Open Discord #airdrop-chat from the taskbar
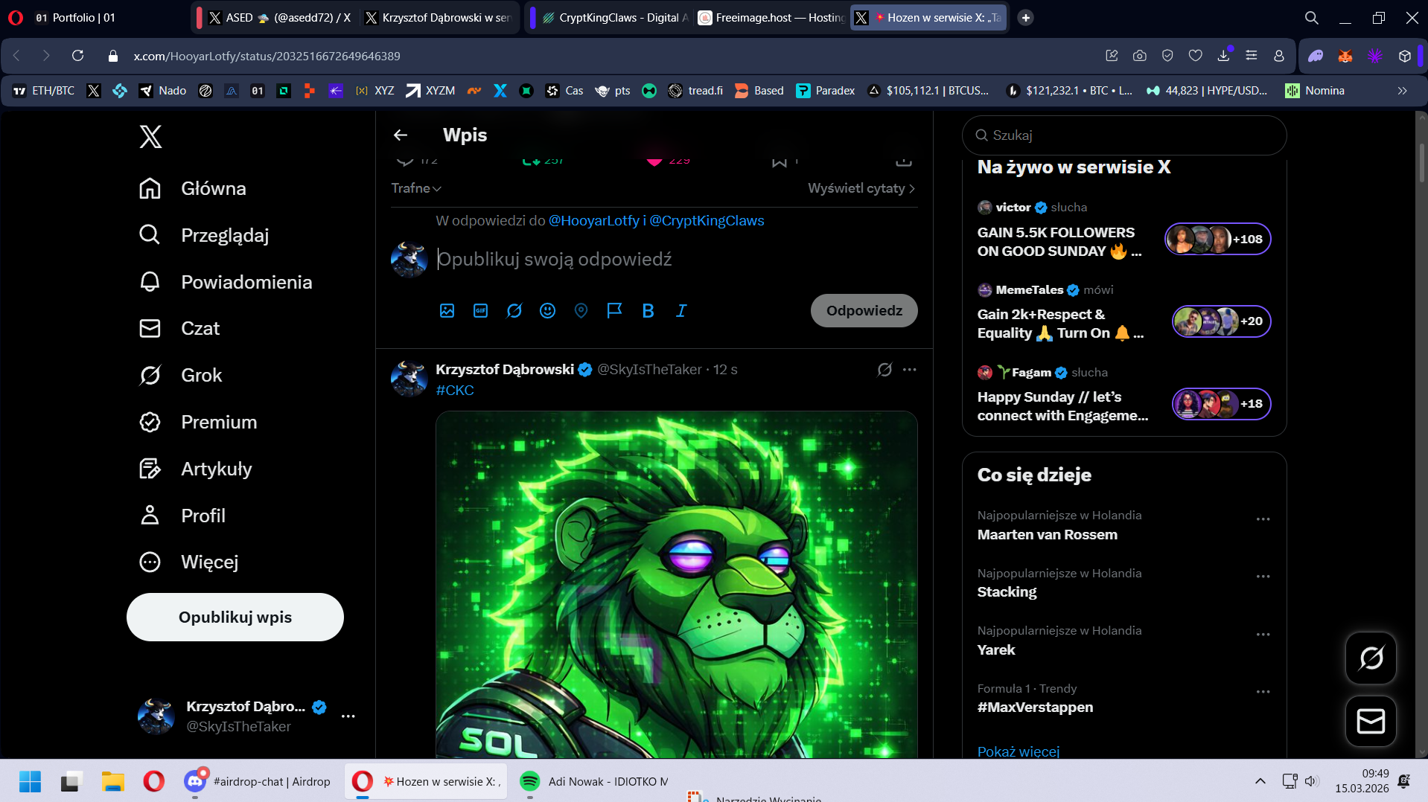Screen dimensions: 1428x802 pyautogui.click(x=257, y=781)
